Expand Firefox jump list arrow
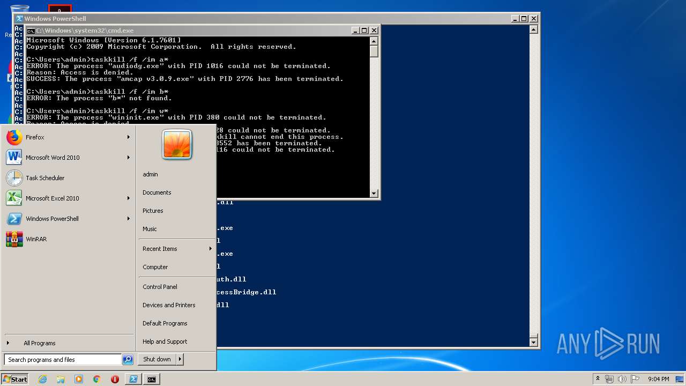 pyautogui.click(x=129, y=137)
